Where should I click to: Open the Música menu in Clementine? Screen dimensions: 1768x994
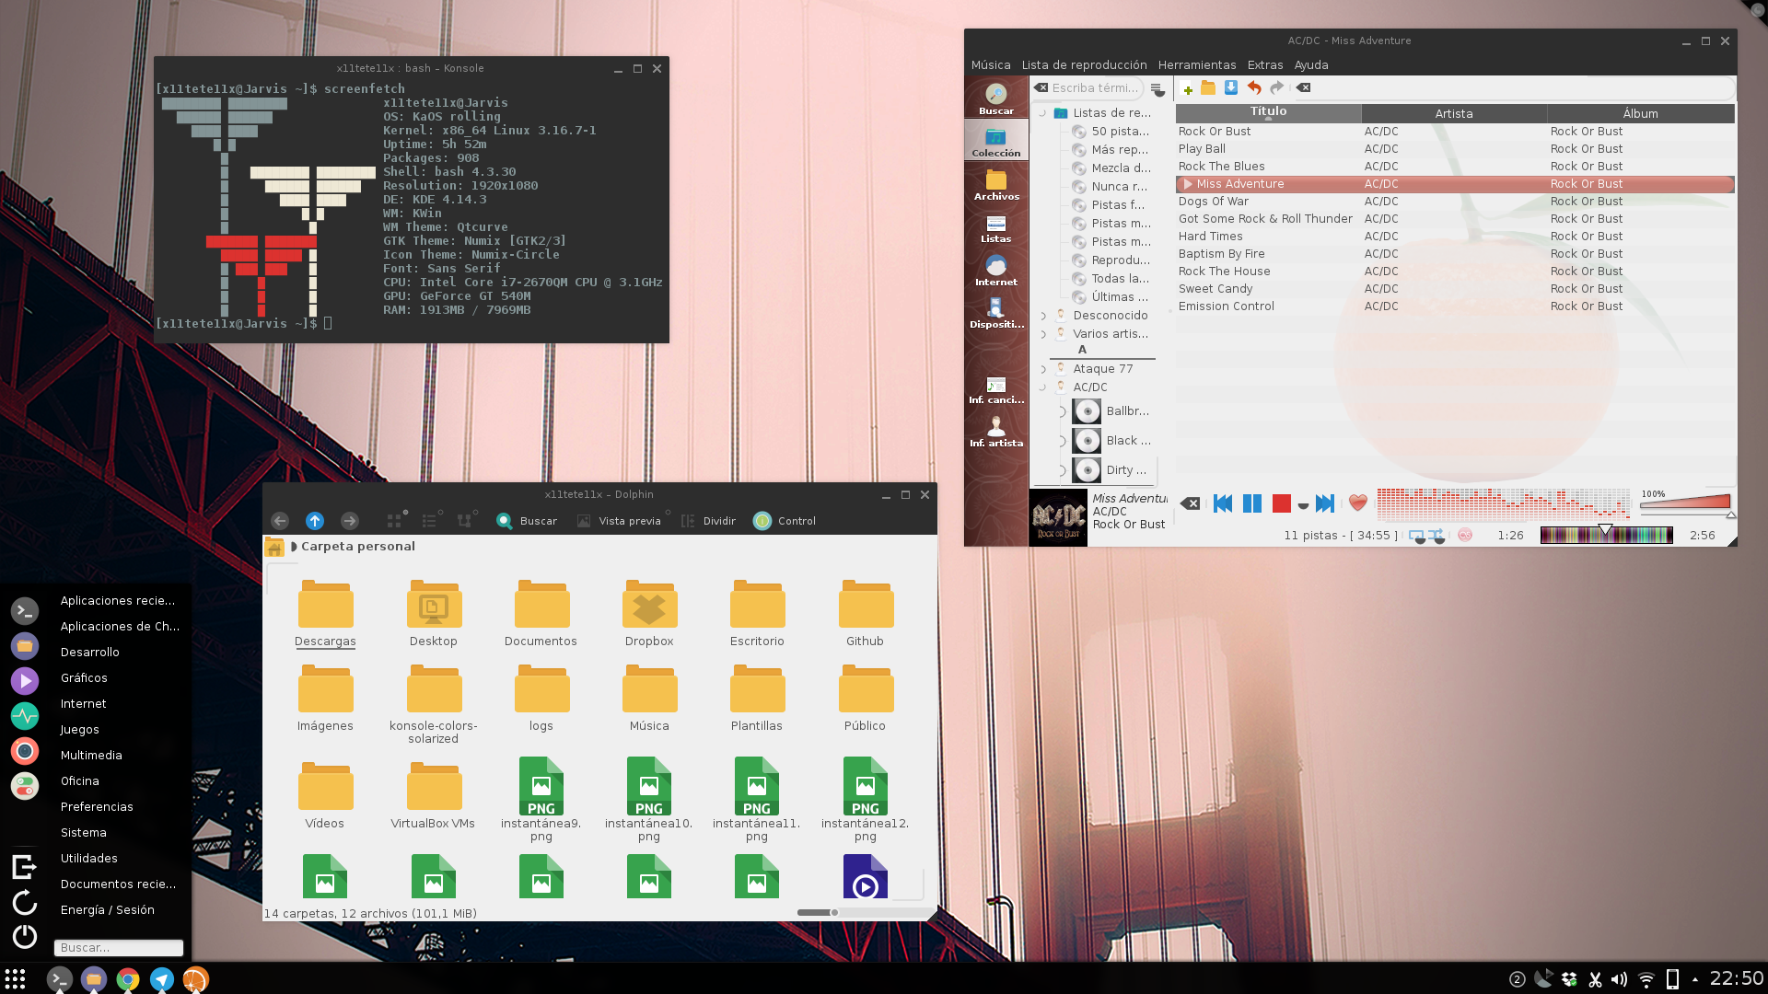pyautogui.click(x=991, y=65)
